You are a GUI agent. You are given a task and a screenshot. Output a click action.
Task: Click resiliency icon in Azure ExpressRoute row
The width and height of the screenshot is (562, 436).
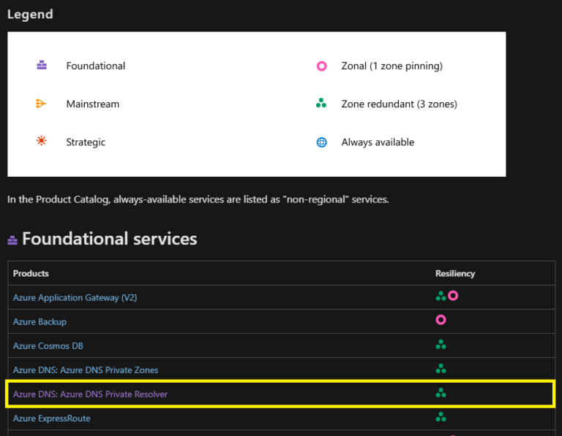tap(441, 417)
